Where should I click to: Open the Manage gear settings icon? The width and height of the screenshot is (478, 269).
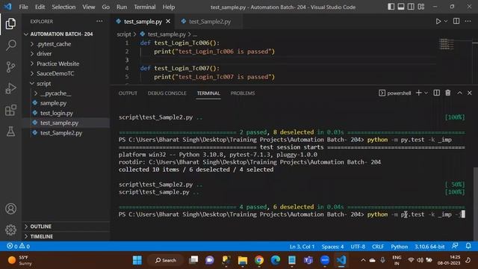point(10,229)
